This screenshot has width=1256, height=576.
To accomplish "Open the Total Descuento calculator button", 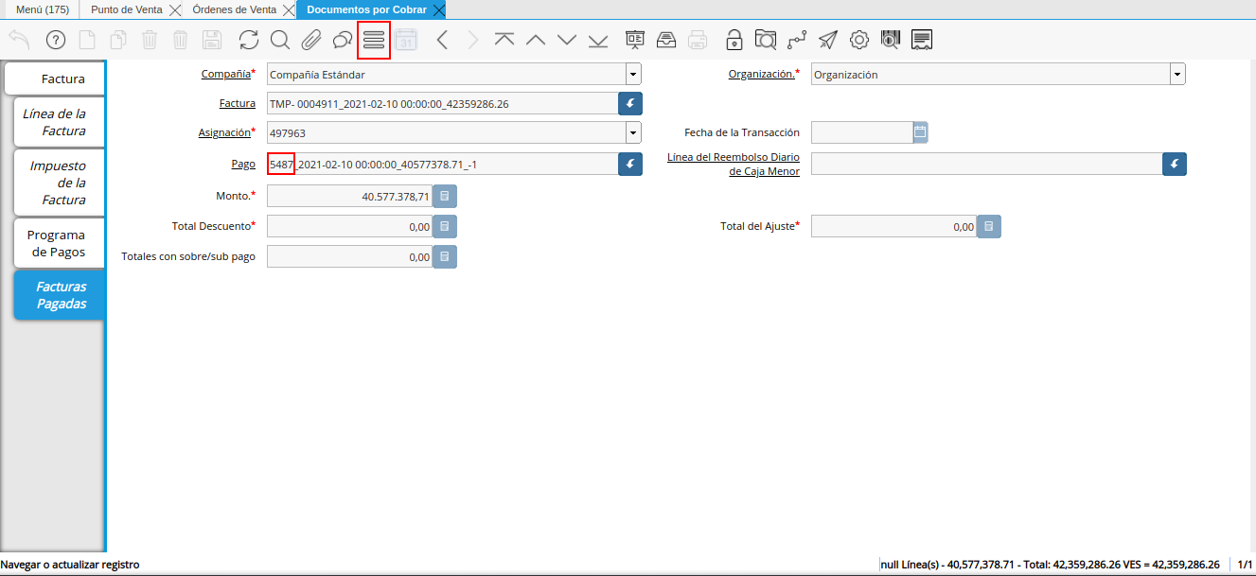I will [445, 227].
